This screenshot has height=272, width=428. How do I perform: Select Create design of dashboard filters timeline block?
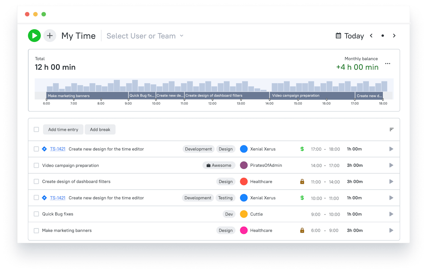[x=227, y=96]
